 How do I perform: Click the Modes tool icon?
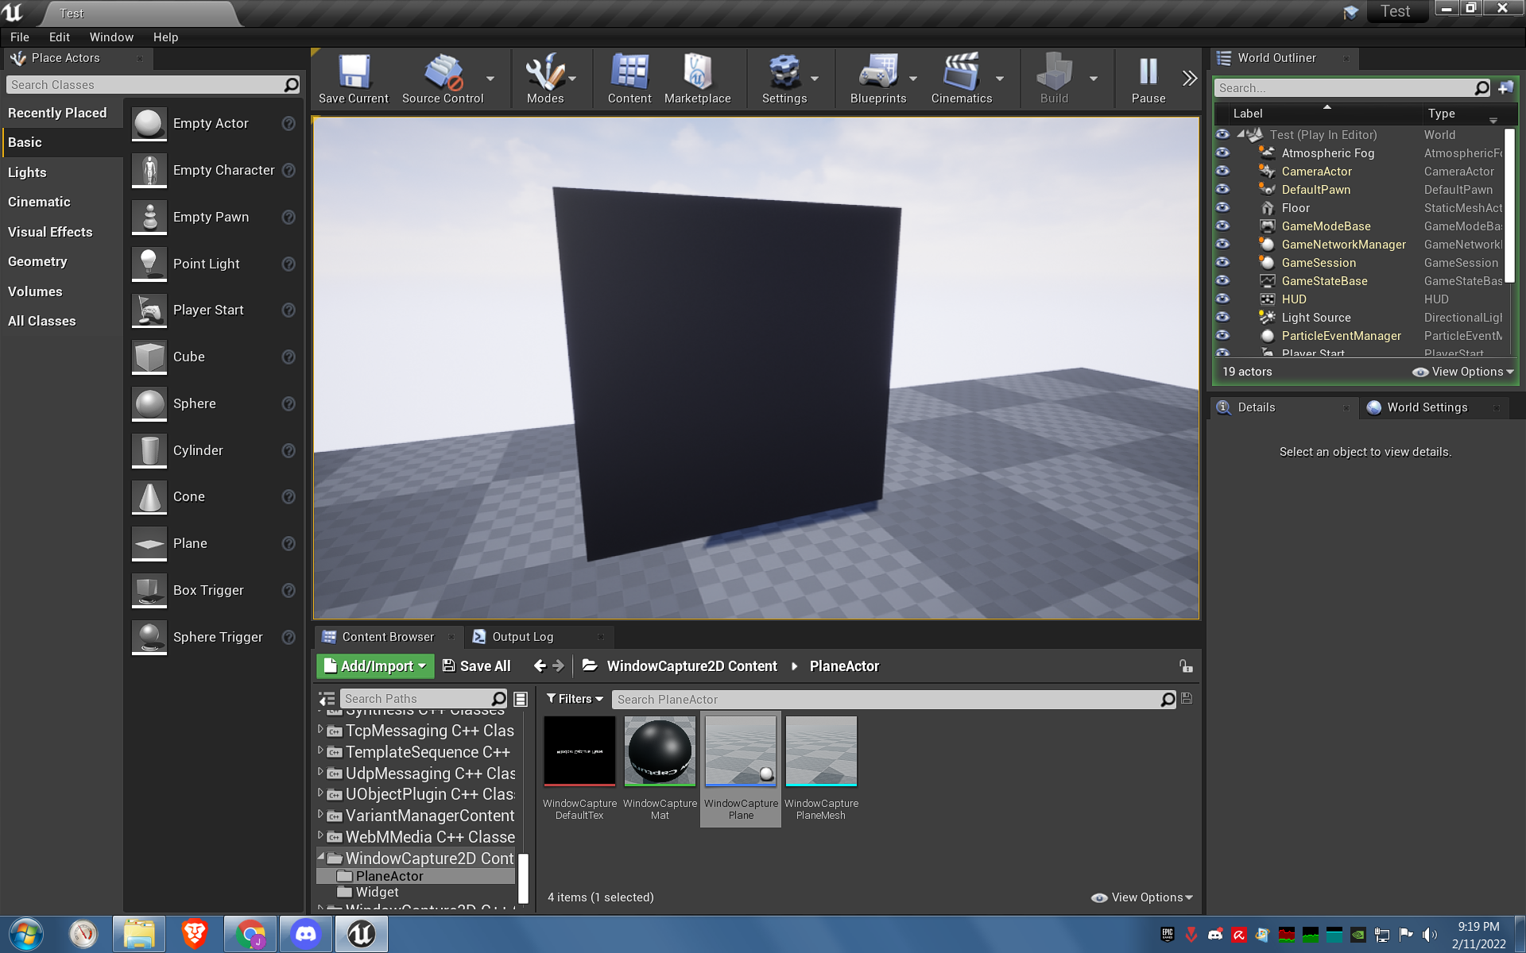[x=544, y=73]
